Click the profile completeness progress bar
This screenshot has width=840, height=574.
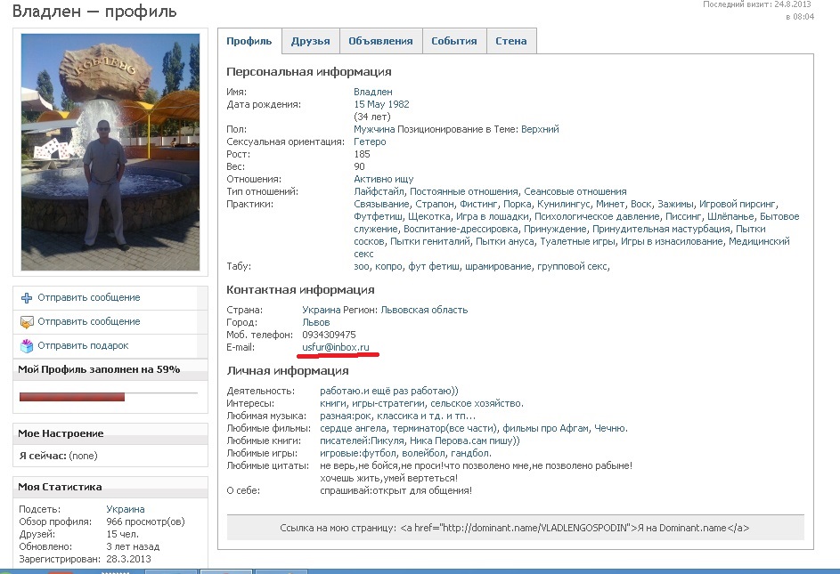pos(108,396)
